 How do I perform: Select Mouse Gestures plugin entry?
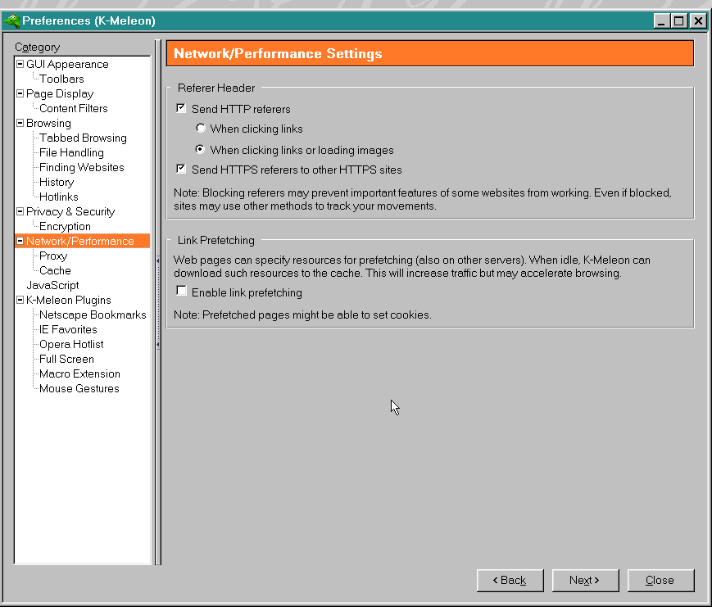[x=79, y=388]
